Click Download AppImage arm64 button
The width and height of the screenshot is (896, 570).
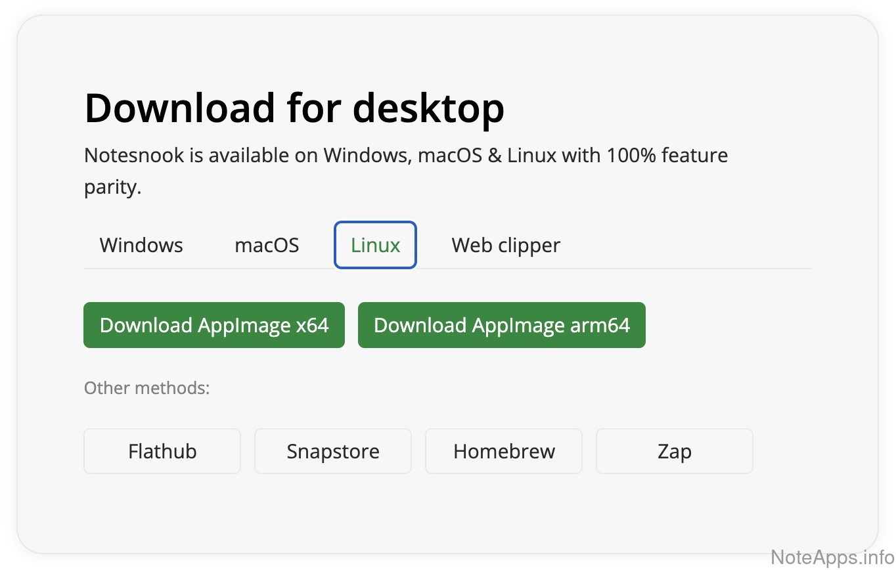click(x=501, y=325)
